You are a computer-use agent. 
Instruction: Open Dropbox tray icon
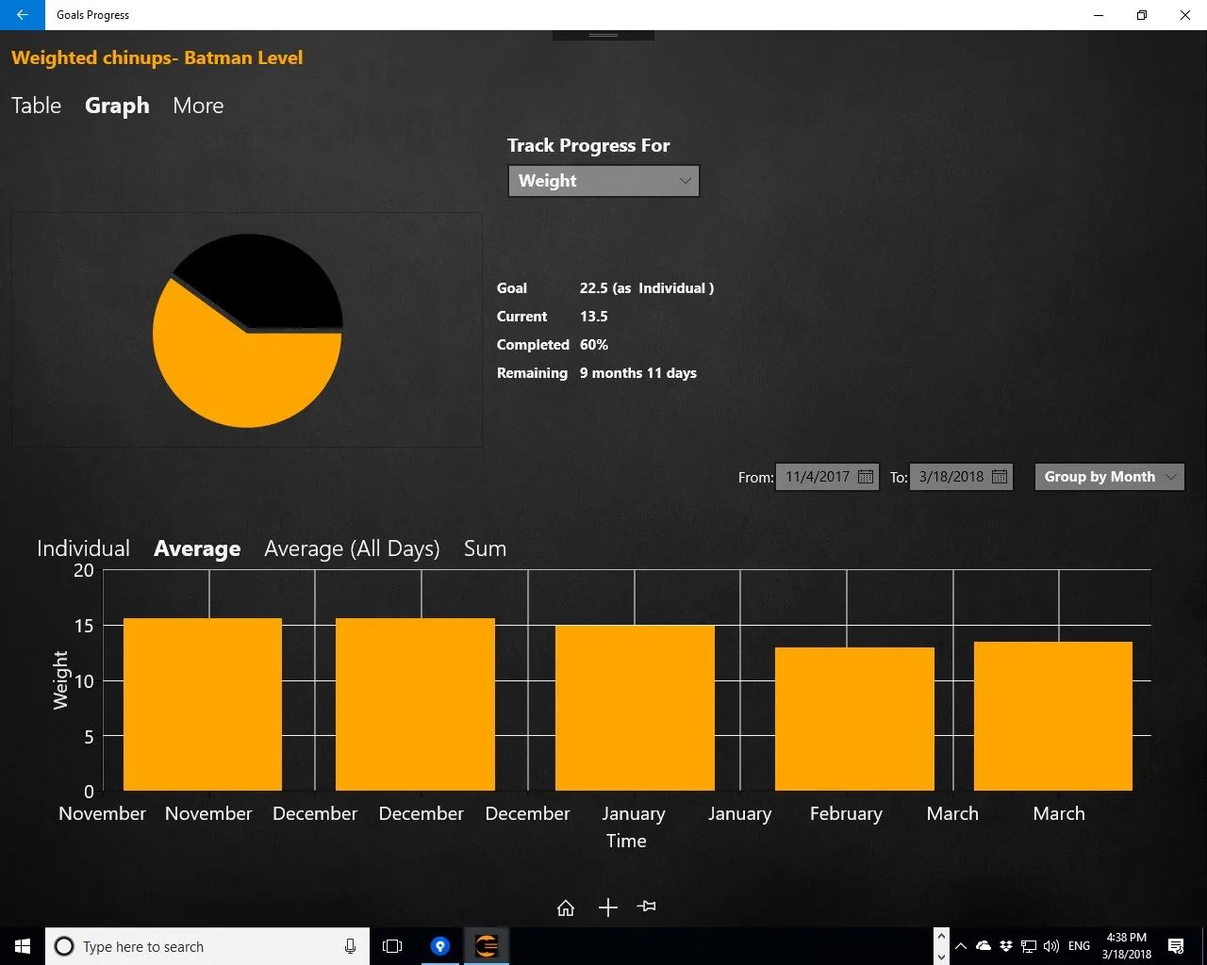(x=1006, y=946)
